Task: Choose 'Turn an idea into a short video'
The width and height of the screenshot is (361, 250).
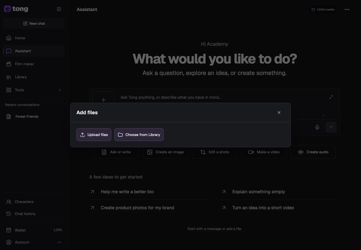Action: coord(281,208)
